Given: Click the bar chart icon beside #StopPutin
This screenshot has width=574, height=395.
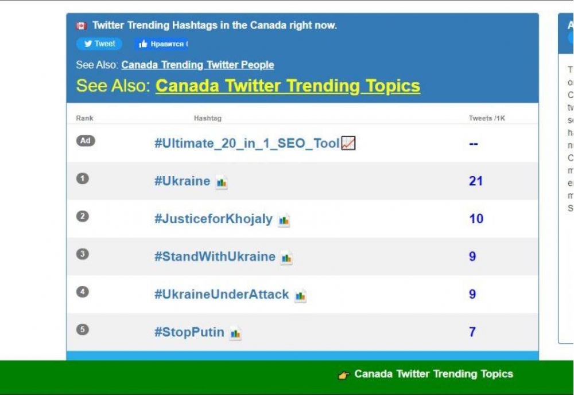Looking at the screenshot, I should tap(235, 333).
